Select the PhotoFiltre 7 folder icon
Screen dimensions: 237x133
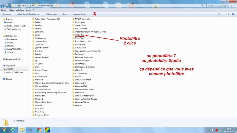pyautogui.click(x=73, y=38)
